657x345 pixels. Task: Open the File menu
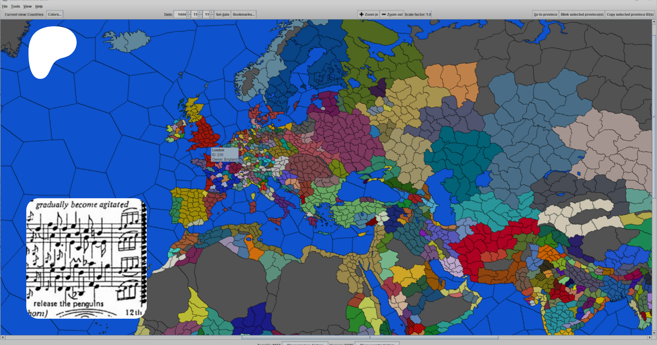5,6
